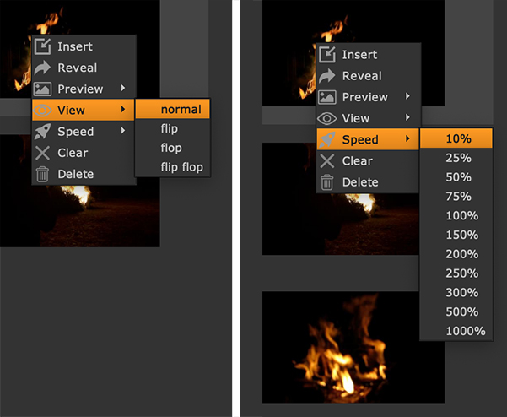Expand the Preview submenu arrow above highlighted View
The height and width of the screenshot is (417, 507).
(123, 89)
